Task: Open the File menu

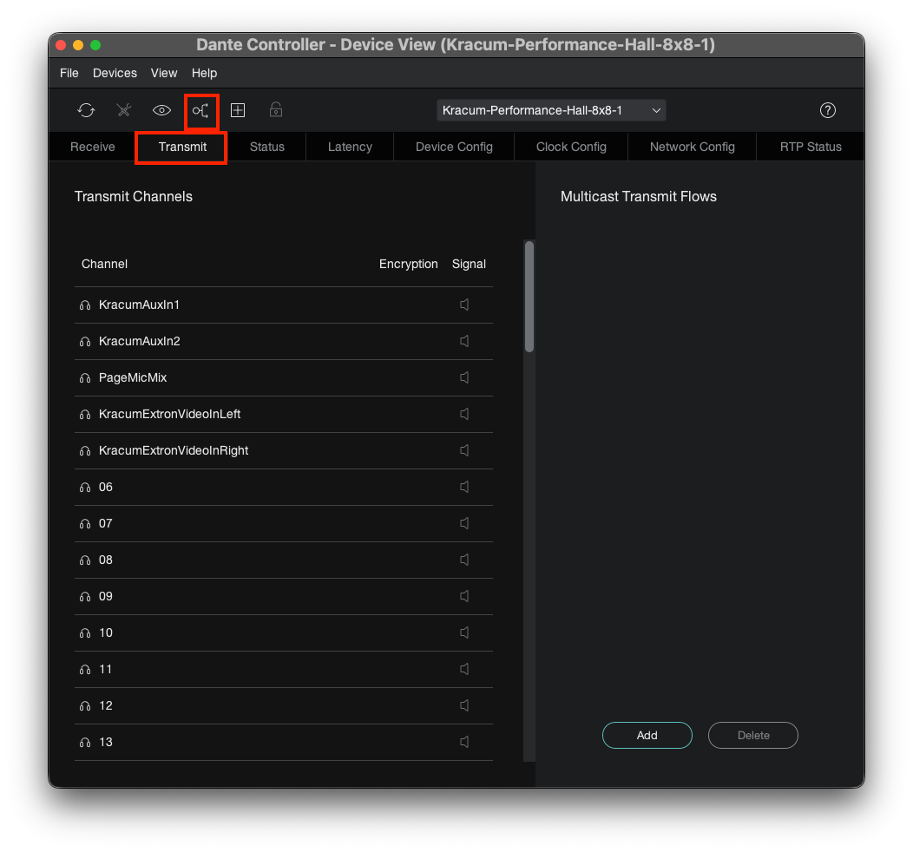Action: click(69, 74)
